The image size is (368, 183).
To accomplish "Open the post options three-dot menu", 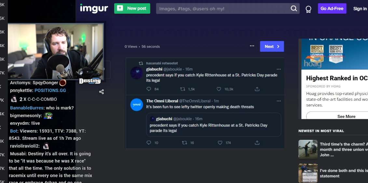I will pyautogui.click(x=252, y=46).
